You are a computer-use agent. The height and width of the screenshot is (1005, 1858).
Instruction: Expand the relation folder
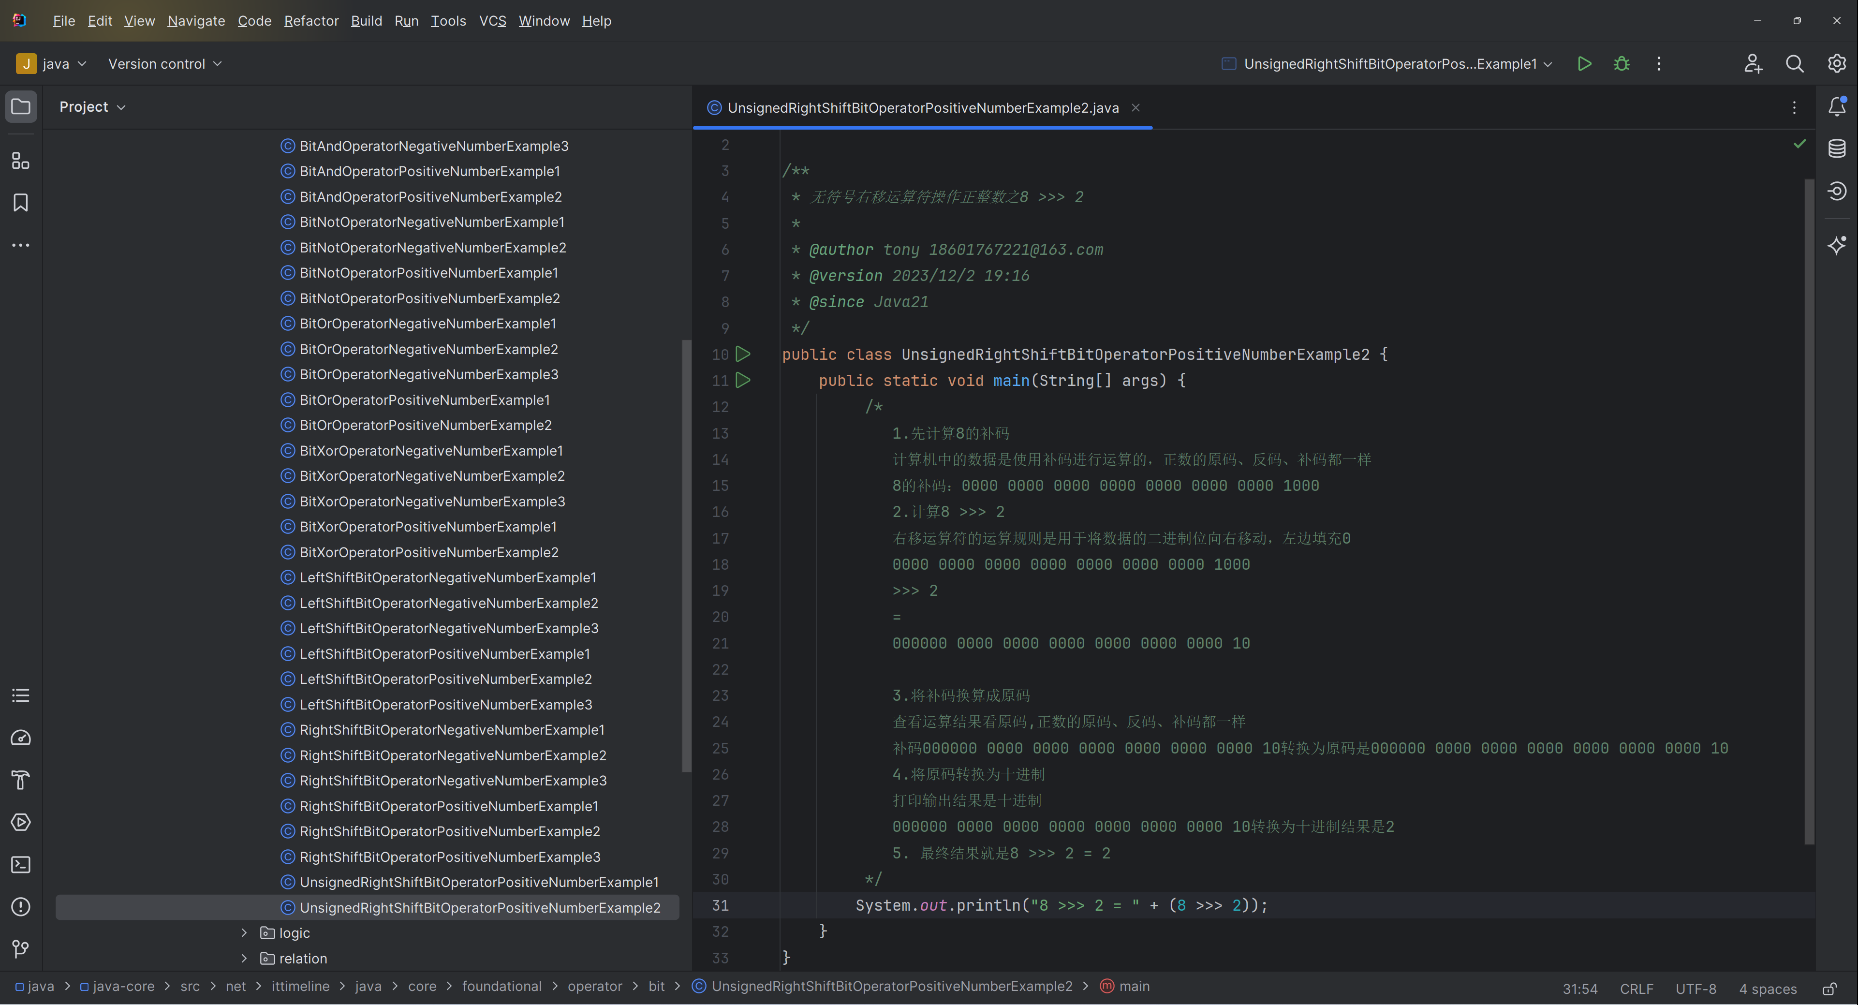coord(245,958)
